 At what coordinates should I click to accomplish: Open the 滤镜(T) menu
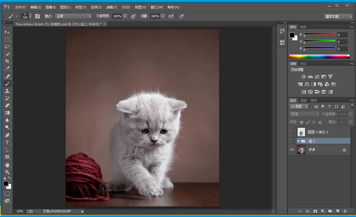point(112,7)
